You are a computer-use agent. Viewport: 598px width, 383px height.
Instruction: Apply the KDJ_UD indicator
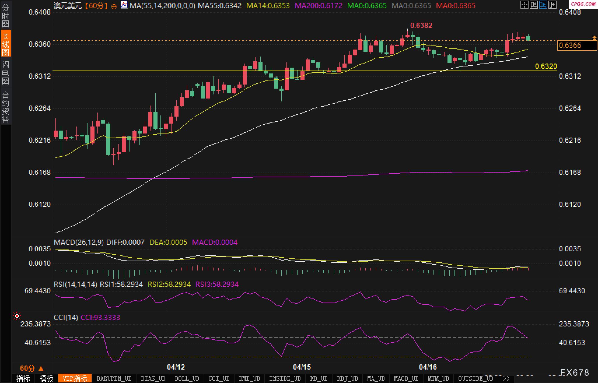[347, 378]
